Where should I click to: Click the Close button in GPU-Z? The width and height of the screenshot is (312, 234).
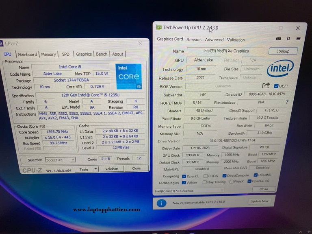click(x=264, y=189)
